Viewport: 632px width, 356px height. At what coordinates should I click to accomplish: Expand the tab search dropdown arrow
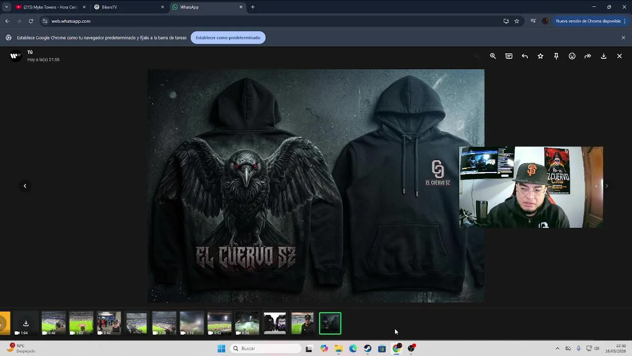click(x=6, y=7)
